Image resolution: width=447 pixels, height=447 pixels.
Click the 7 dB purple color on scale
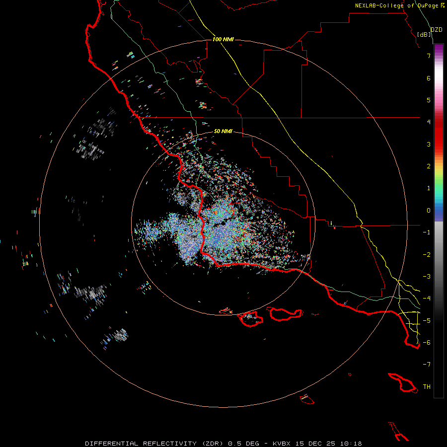[439, 56]
